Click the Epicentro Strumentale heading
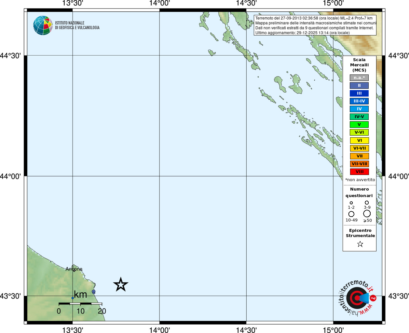This screenshot has width=409, height=333. (360, 233)
